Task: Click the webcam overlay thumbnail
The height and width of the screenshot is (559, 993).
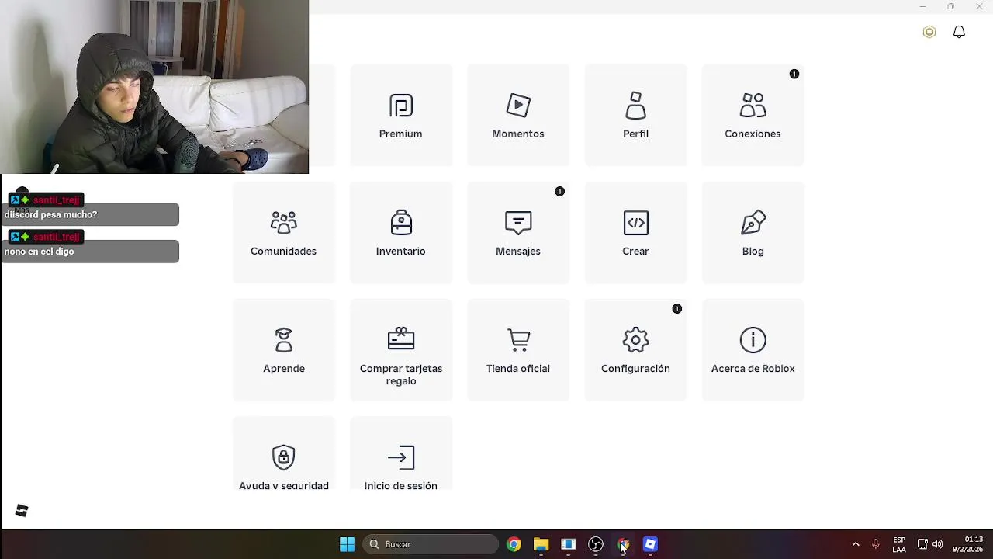Action: [x=154, y=87]
